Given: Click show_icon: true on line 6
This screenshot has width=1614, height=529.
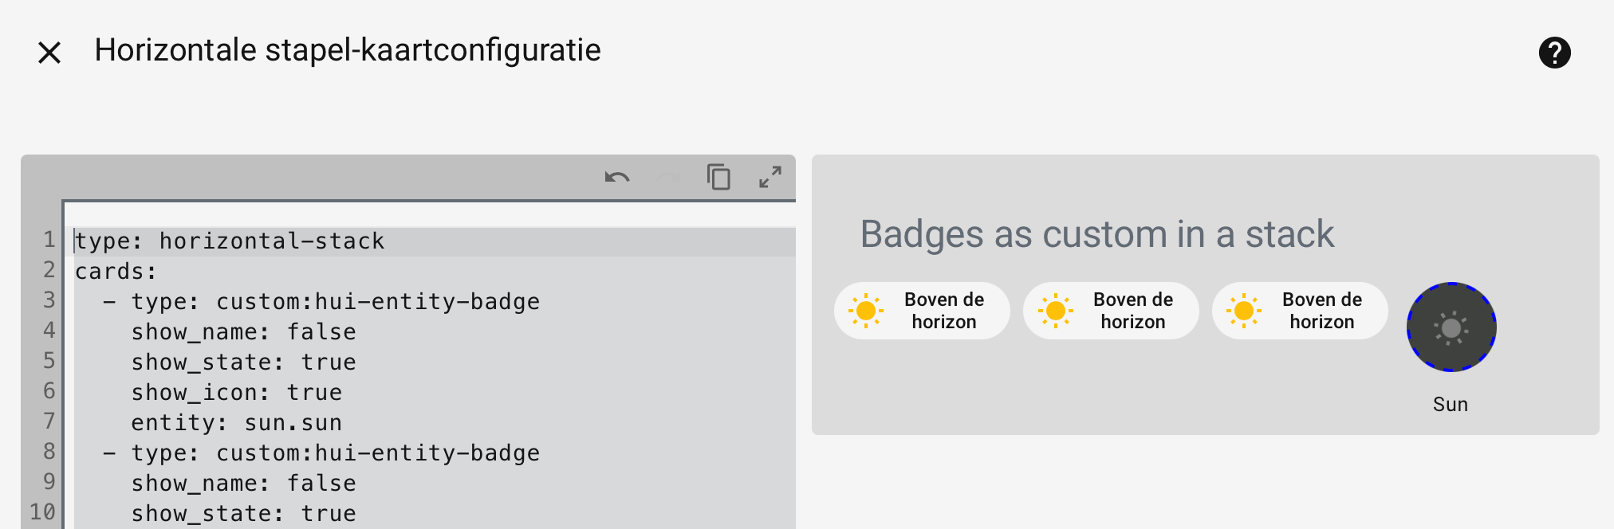Looking at the screenshot, I should tap(236, 393).
